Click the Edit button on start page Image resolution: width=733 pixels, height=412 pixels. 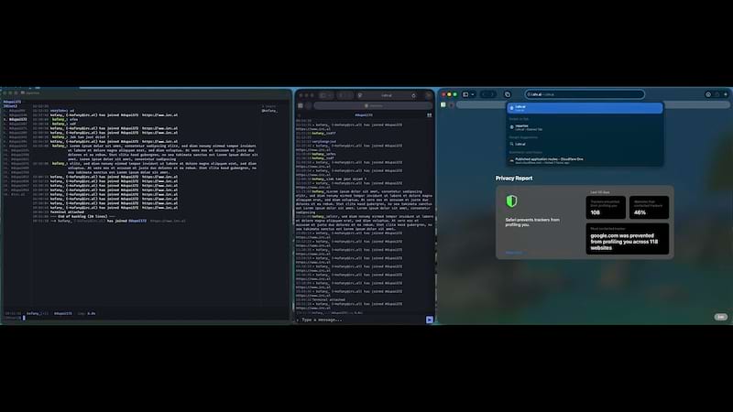pos(720,317)
